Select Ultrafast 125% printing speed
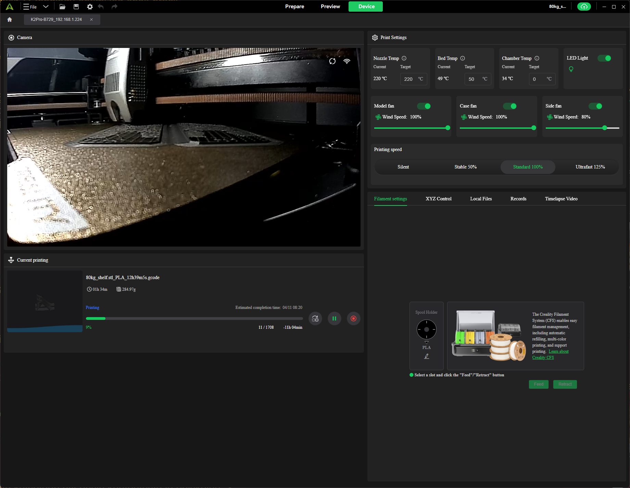The height and width of the screenshot is (488, 630). (x=590, y=167)
